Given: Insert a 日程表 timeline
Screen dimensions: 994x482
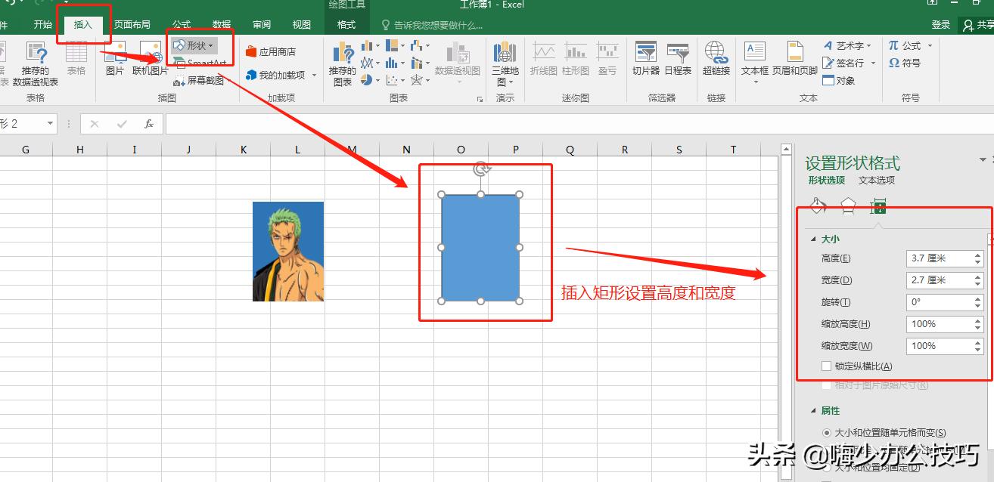Looking at the screenshot, I should click(x=678, y=59).
